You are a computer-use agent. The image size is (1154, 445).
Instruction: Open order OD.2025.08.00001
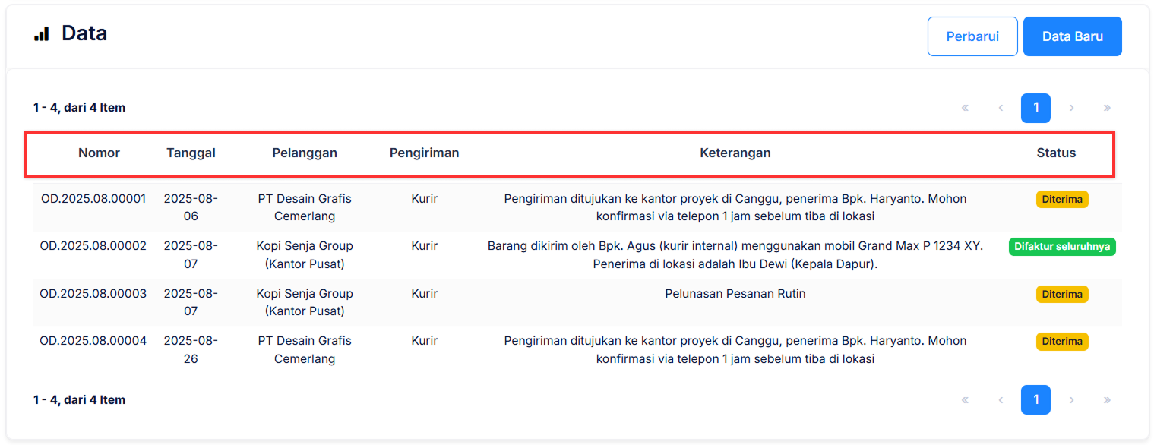click(93, 198)
